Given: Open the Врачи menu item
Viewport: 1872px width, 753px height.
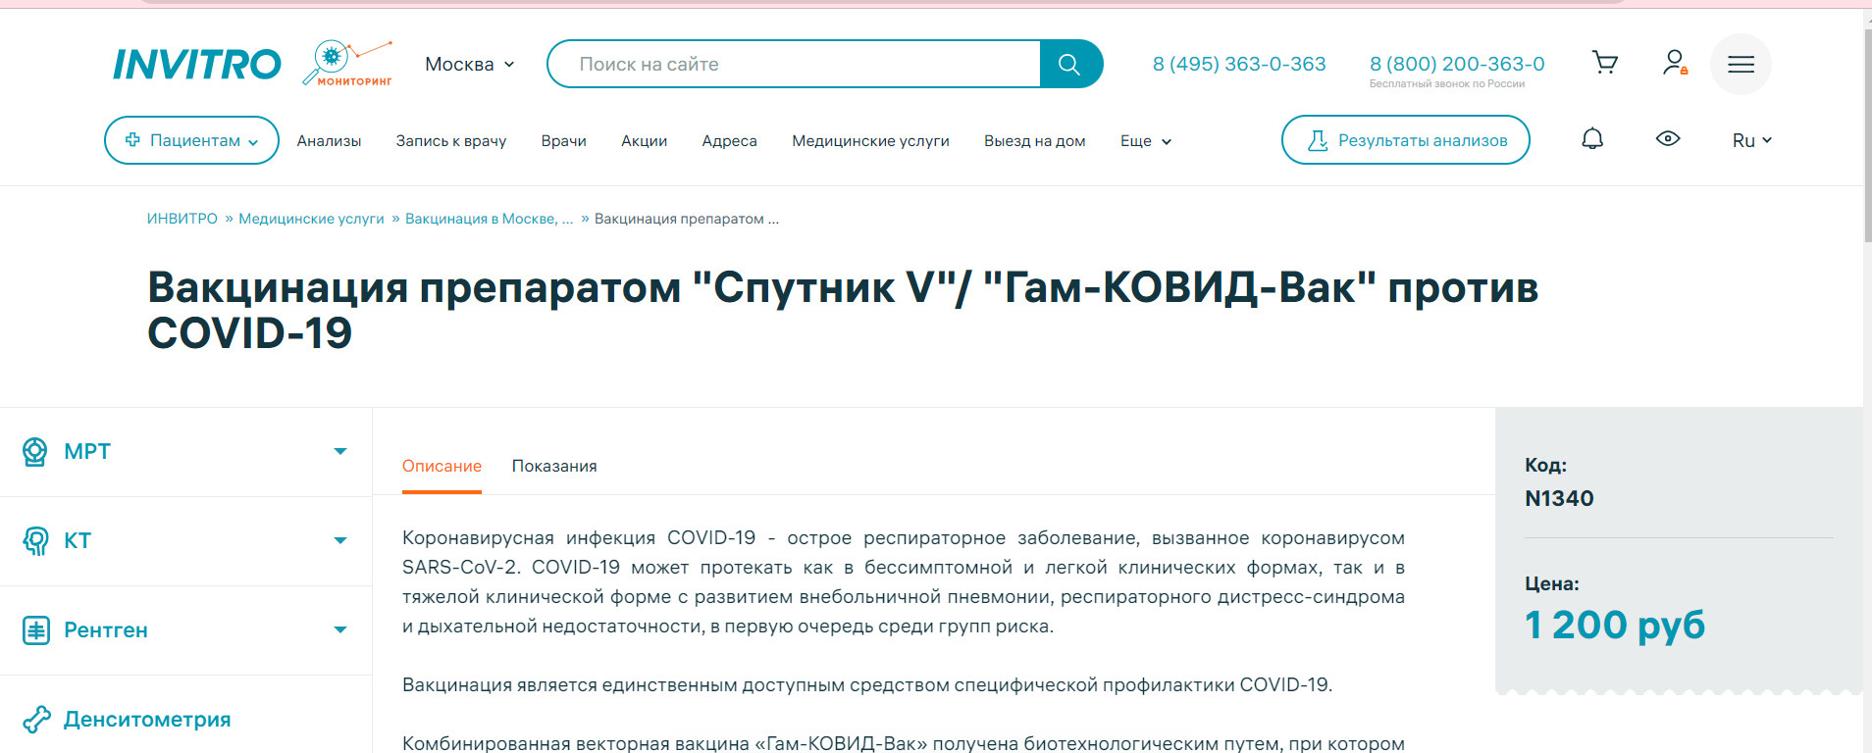Looking at the screenshot, I should (564, 141).
